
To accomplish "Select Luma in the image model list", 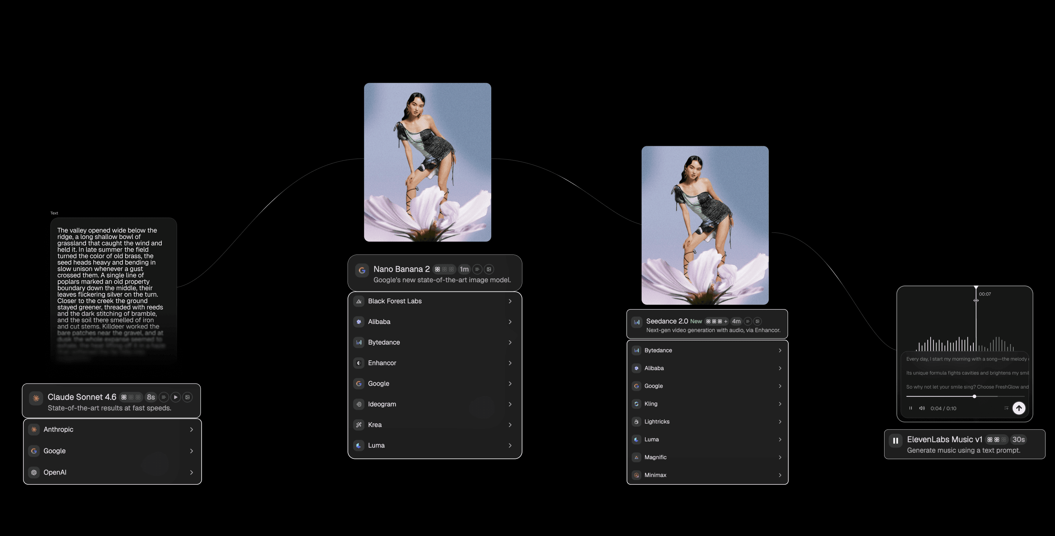I will pyautogui.click(x=435, y=445).
